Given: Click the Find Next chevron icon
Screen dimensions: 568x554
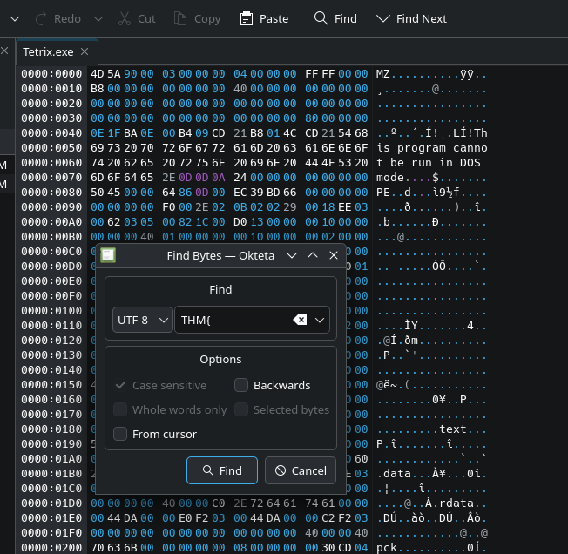Looking at the screenshot, I should 383,18.
